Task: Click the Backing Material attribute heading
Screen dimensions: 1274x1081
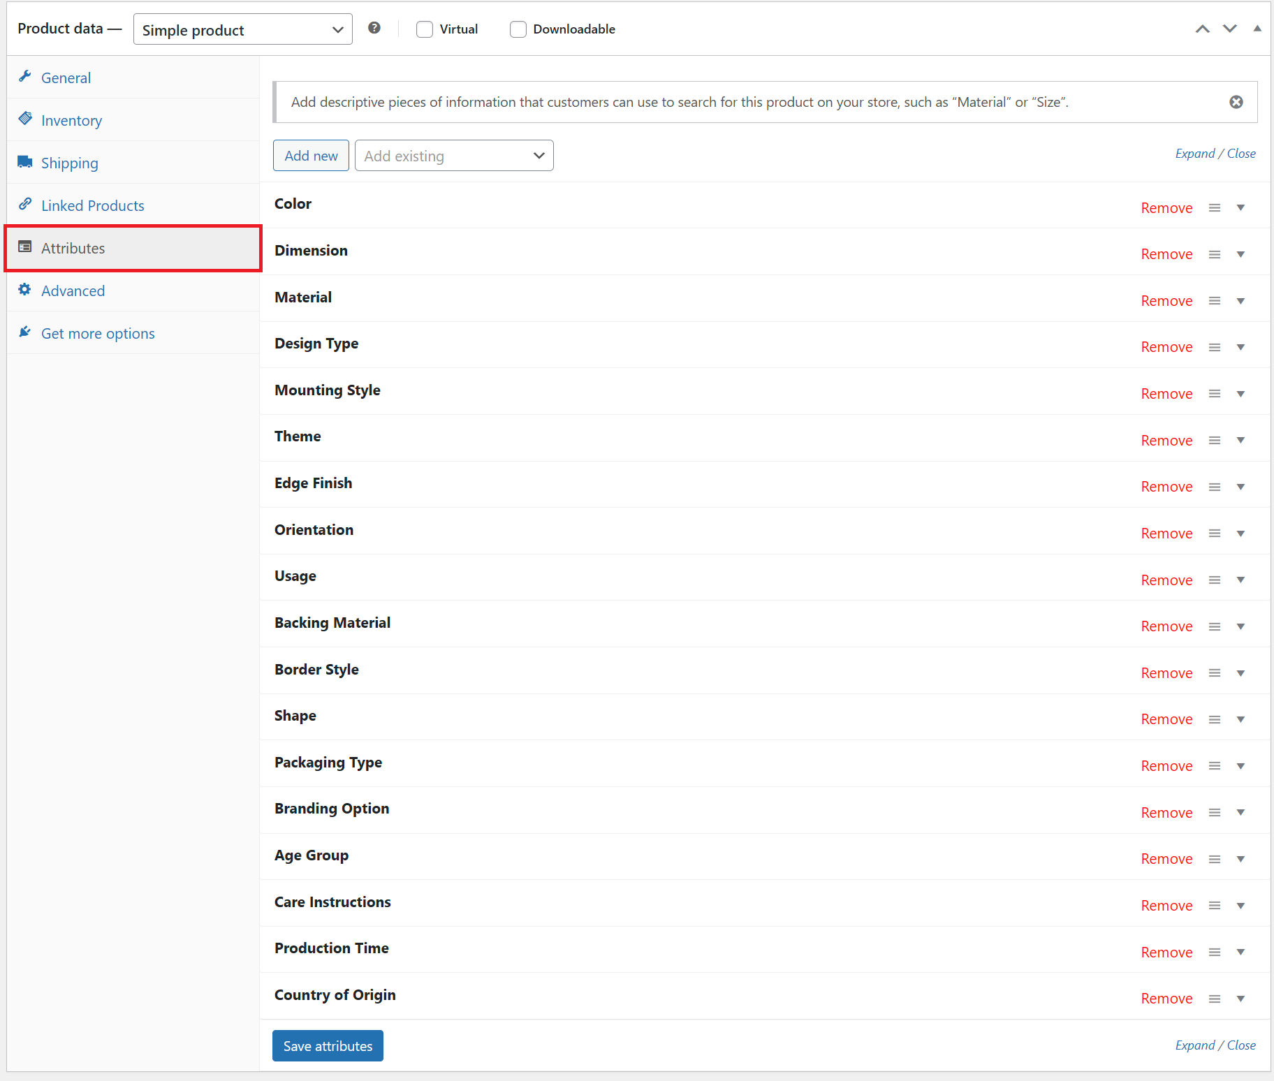Action: [x=332, y=623]
